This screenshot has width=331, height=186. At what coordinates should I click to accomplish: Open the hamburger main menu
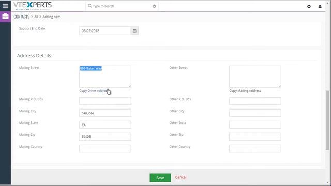[x=6, y=6]
